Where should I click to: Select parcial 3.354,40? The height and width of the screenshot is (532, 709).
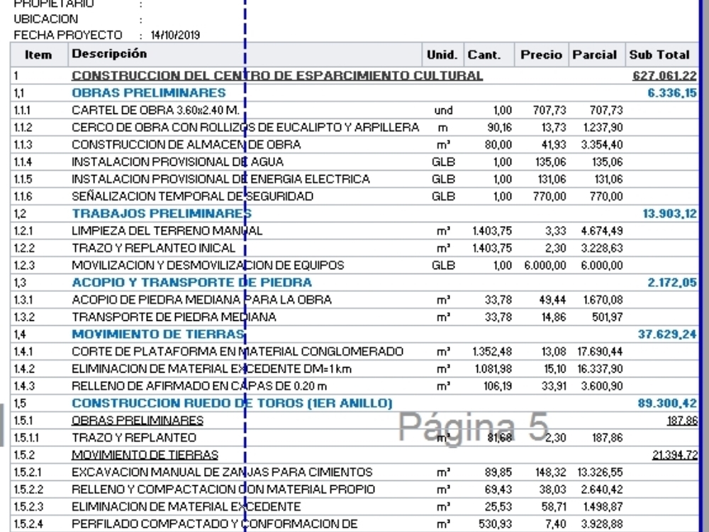coord(602,145)
